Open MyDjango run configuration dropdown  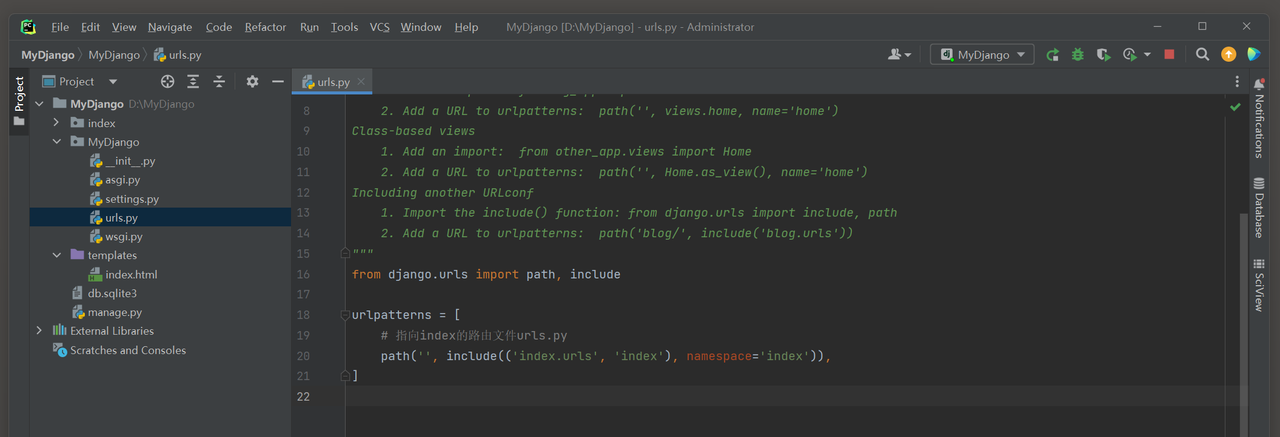(x=982, y=54)
